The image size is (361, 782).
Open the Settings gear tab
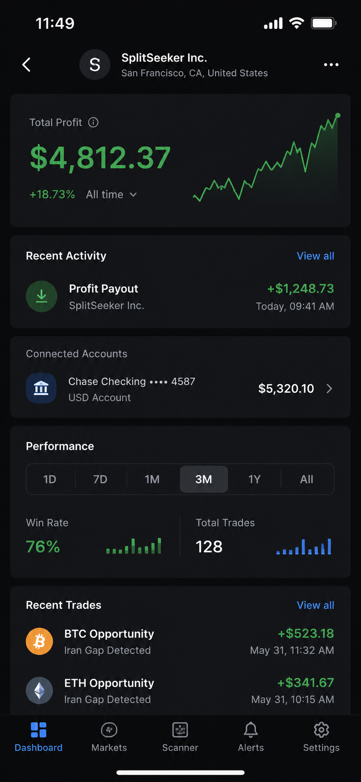(x=321, y=737)
